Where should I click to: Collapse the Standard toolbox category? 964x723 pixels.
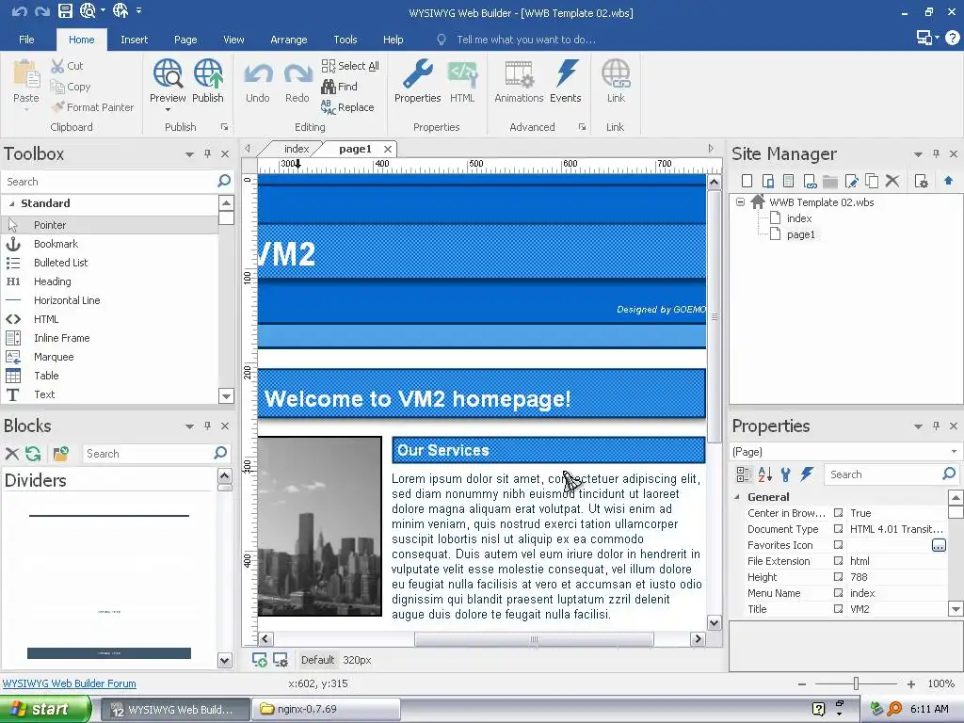tap(11, 203)
